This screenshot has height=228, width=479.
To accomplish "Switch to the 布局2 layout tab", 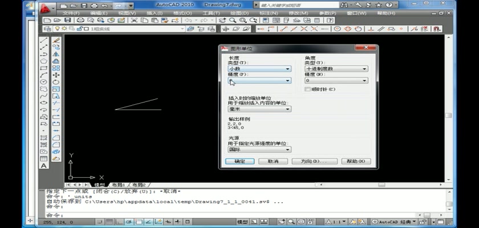I will point(139,185).
